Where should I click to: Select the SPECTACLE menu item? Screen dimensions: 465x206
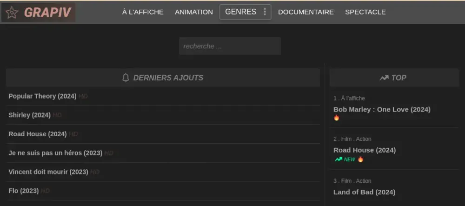coord(365,12)
